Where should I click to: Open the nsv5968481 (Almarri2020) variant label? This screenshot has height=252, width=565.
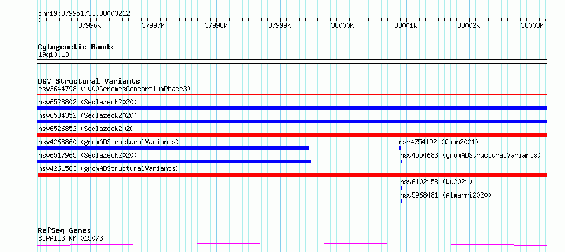click(x=446, y=195)
